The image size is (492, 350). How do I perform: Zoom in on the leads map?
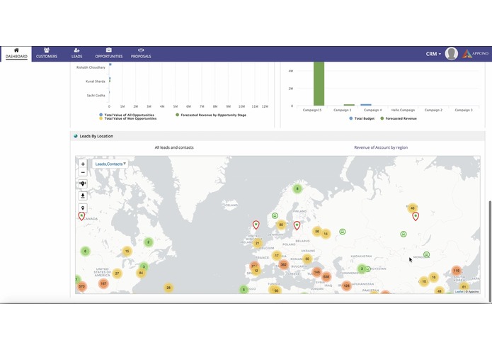pos(83,164)
